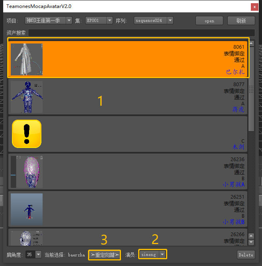
Task: Open the sequence024 dropdown
Action: click(154, 20)
